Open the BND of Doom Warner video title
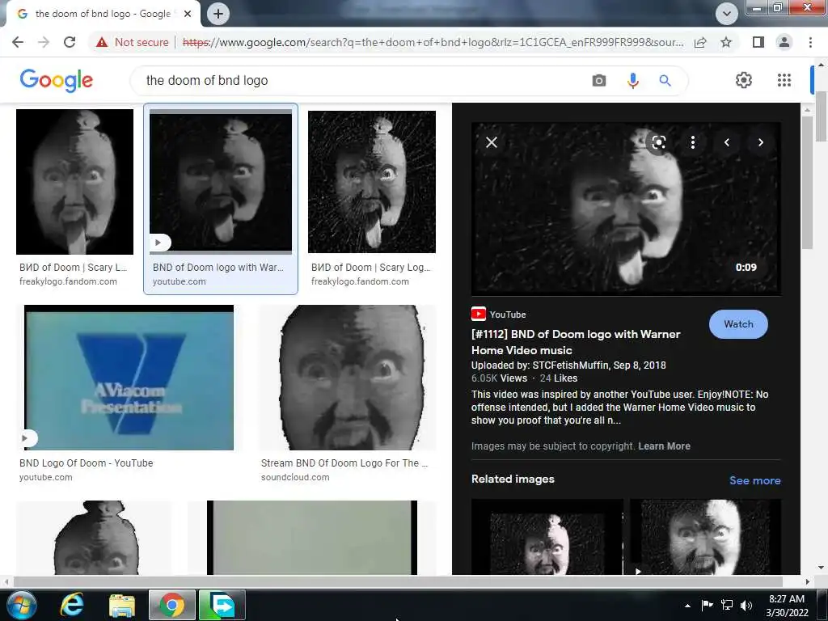This screenshot has width=828, height=621. [576, 342]
